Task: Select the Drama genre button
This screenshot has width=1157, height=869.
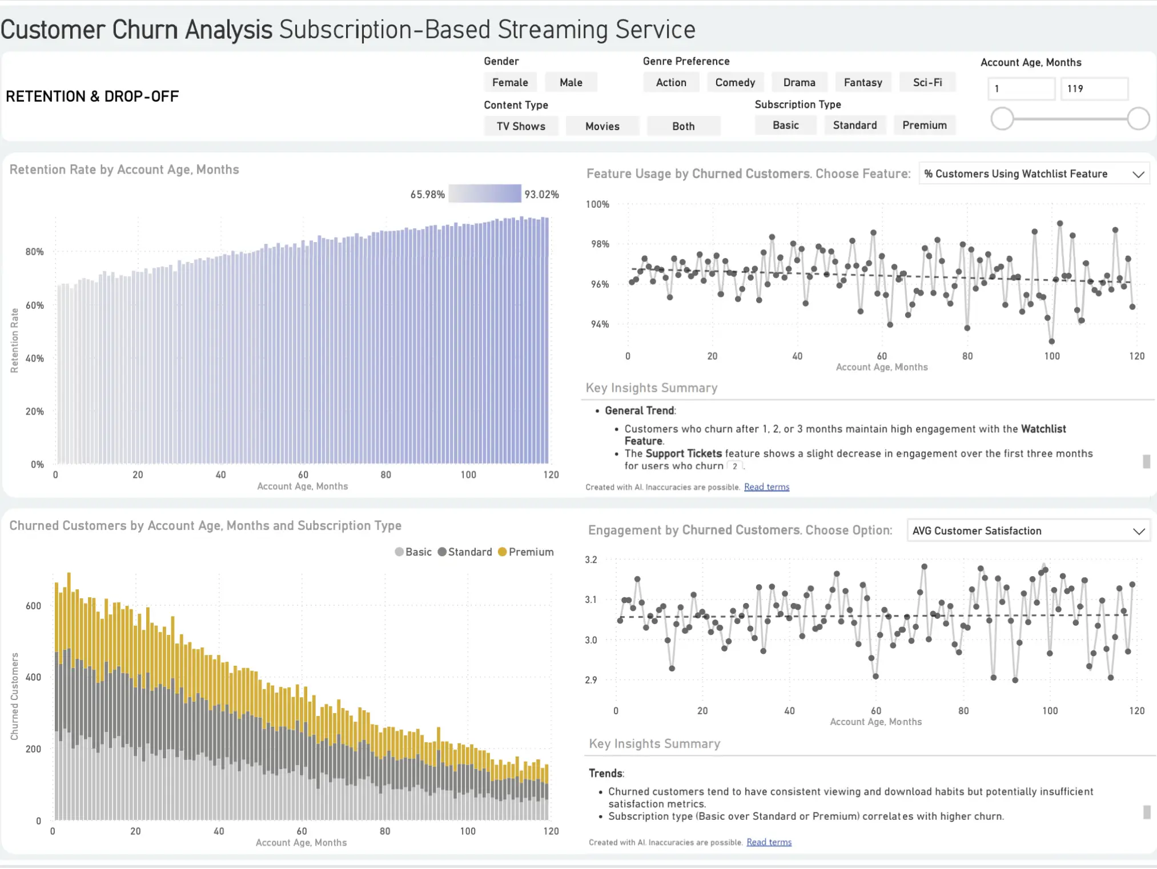Action: tap(799, 82)
